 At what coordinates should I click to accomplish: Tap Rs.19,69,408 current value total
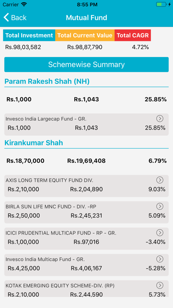coord(86,161)
